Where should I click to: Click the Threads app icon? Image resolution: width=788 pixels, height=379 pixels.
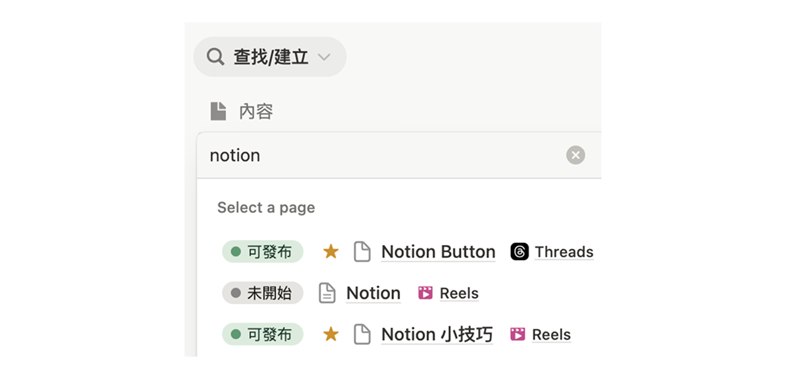[519, 252]
